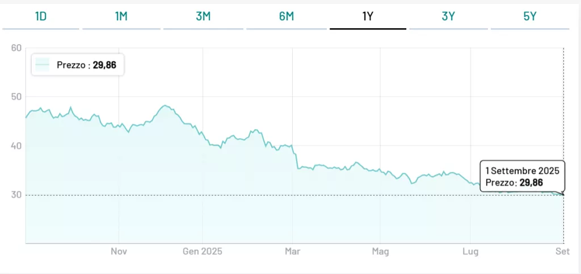This screenshot has width=581, height=274.
Task: Select the 1M time range tab
Action: coord(121,16)
